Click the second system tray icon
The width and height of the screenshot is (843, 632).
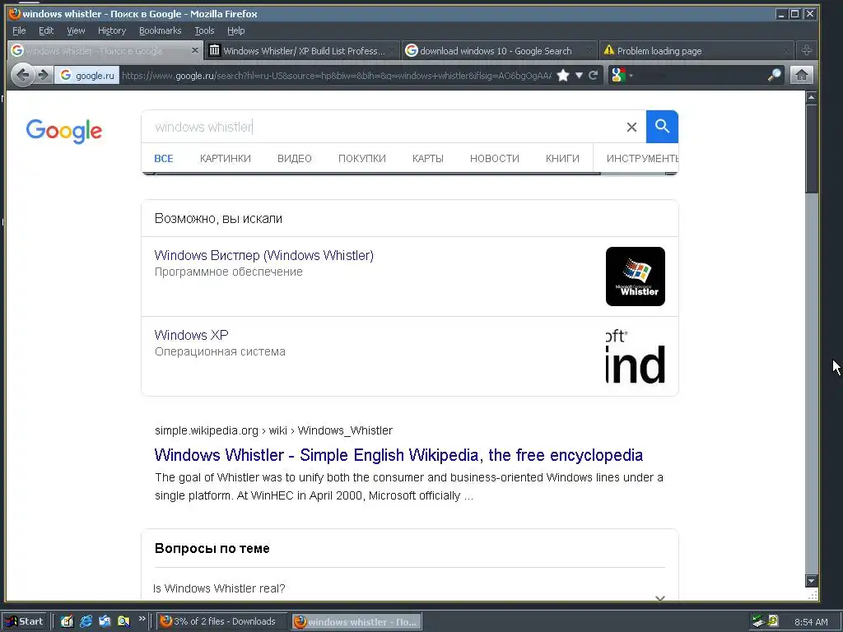(x=773, y=621)
